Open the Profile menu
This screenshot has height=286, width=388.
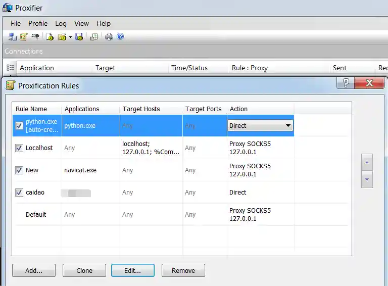tap(37, 23)
